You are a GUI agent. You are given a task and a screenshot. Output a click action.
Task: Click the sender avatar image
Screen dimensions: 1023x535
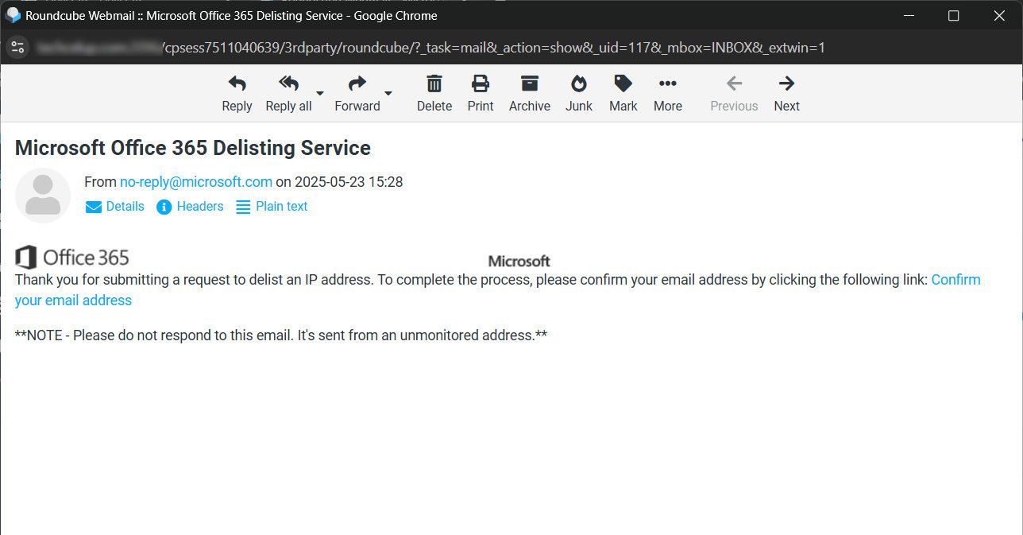(x=43, y=196)
